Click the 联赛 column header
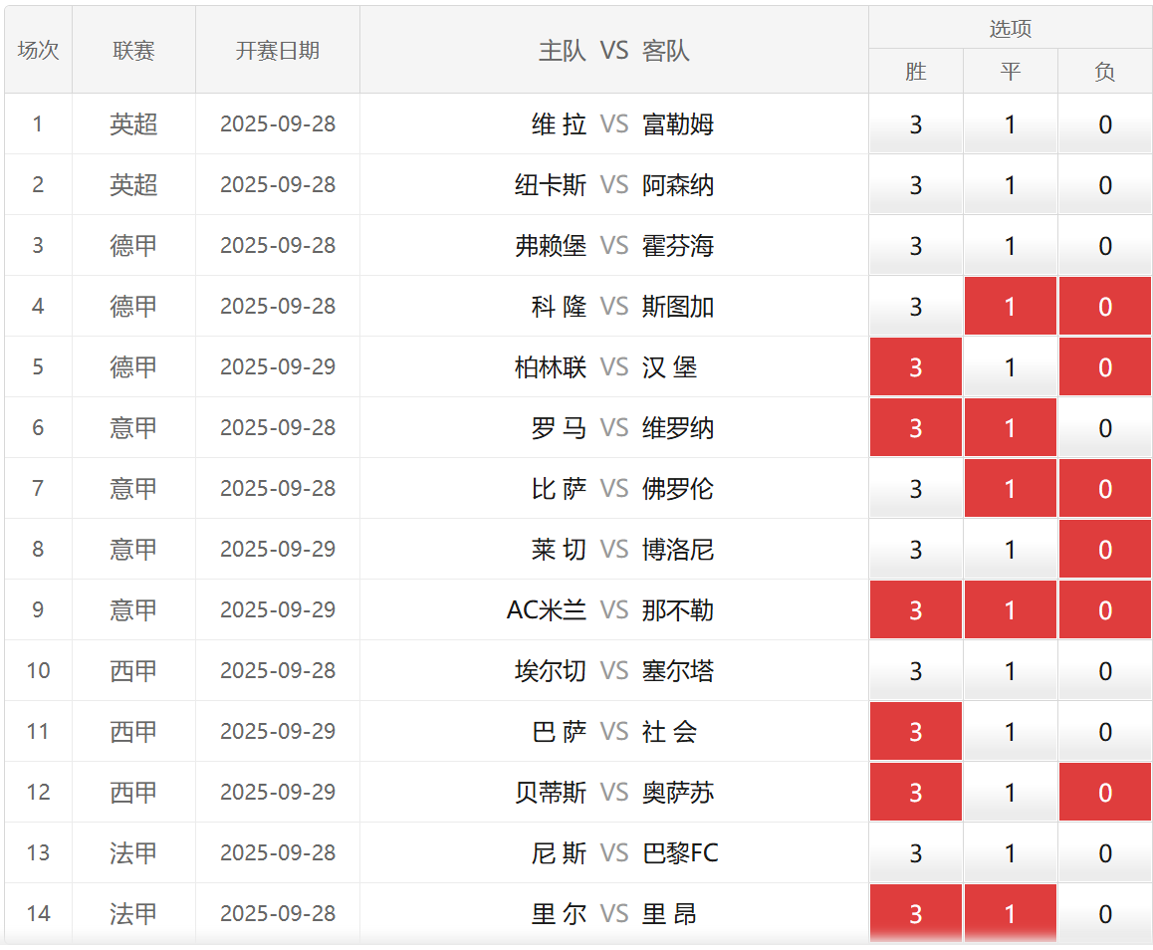Viewport: 1153px width, 950px height. point(133,51)
